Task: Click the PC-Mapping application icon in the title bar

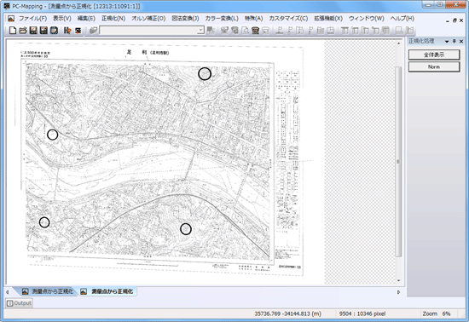Action: (x=7, y=6)
